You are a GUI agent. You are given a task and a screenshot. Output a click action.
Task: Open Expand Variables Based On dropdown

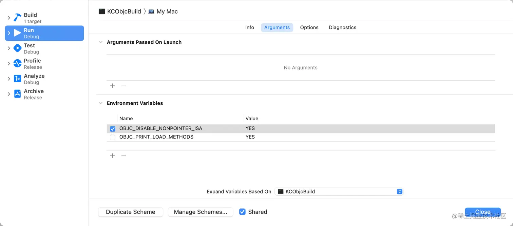(x=339, y=191)
